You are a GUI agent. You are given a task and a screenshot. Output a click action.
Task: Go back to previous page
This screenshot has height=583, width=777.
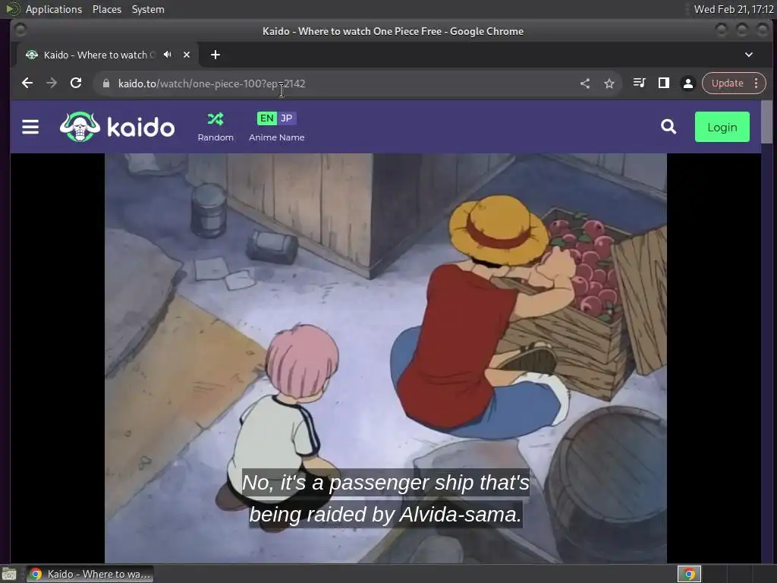[x=27, y=84]
